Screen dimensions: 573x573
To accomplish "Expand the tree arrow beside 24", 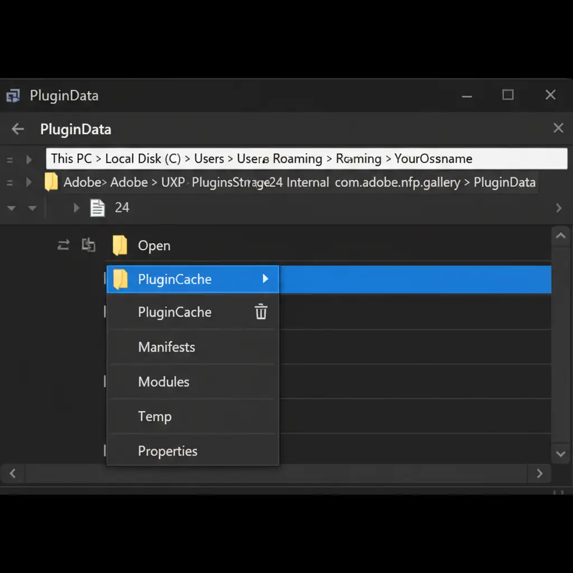I will (x=77, y=208).
